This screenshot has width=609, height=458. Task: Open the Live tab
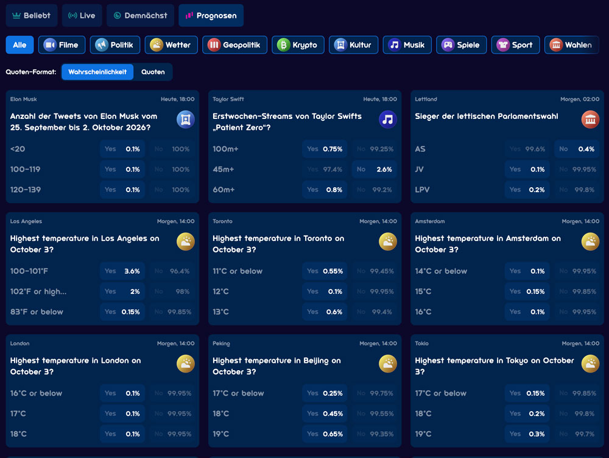click(82, 16)
